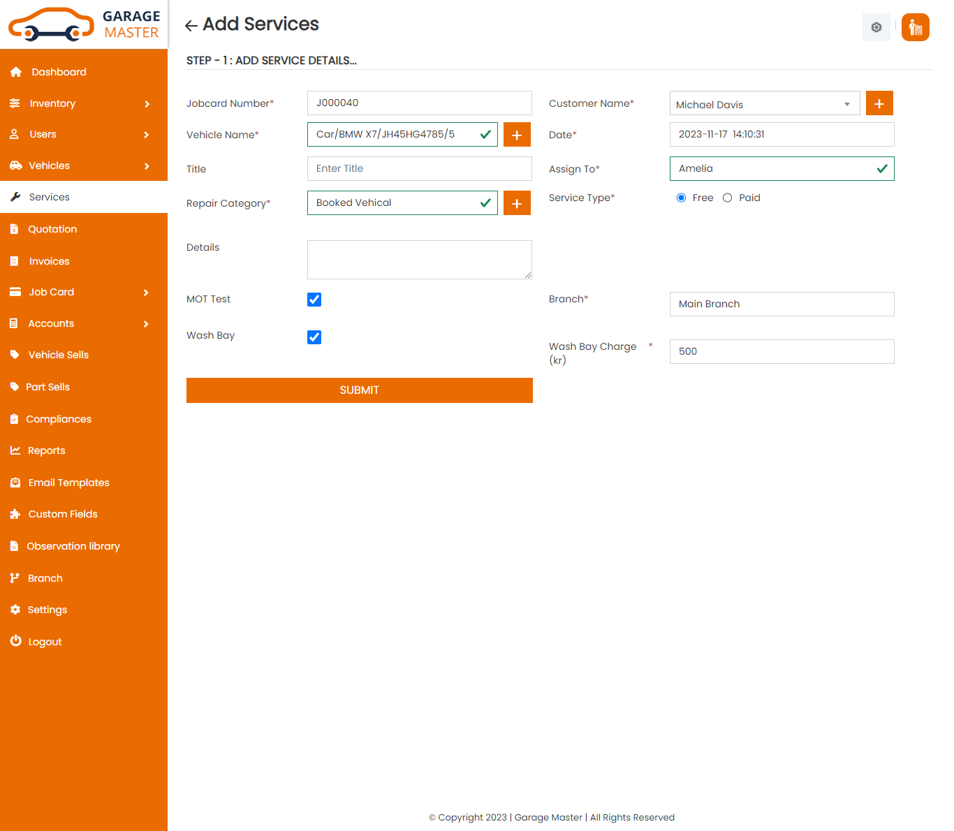Click the Reports chart icon
The image size is (954, 831).
(15, 450)
